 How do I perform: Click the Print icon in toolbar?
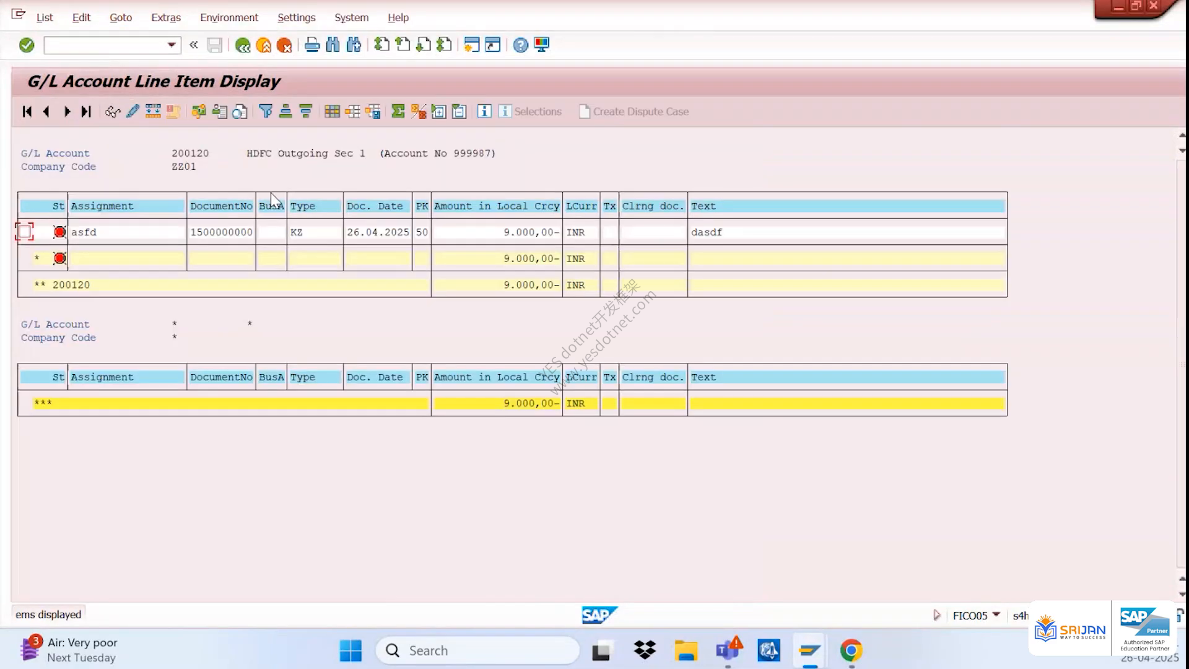pyautogui.click(x=312, y=45)
